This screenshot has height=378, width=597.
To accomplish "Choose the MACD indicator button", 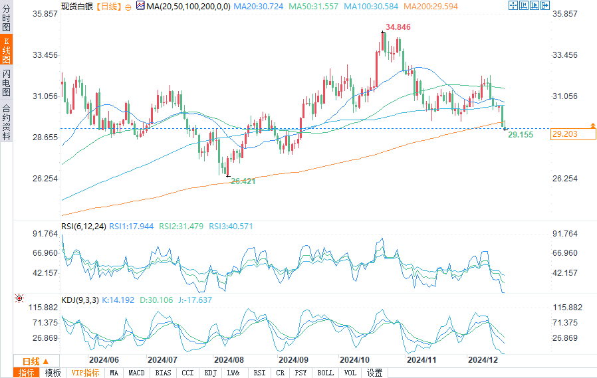I will point(136,373).
